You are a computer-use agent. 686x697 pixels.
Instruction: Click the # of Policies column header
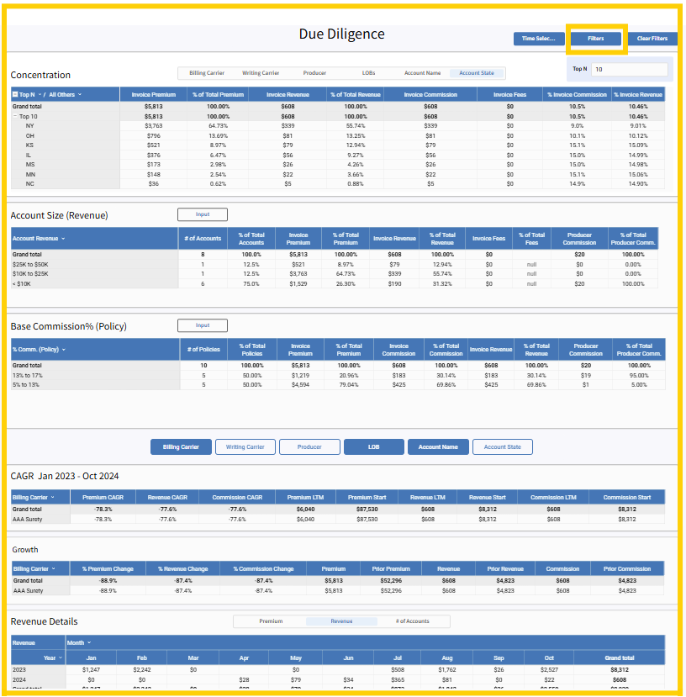pos(203,350)
